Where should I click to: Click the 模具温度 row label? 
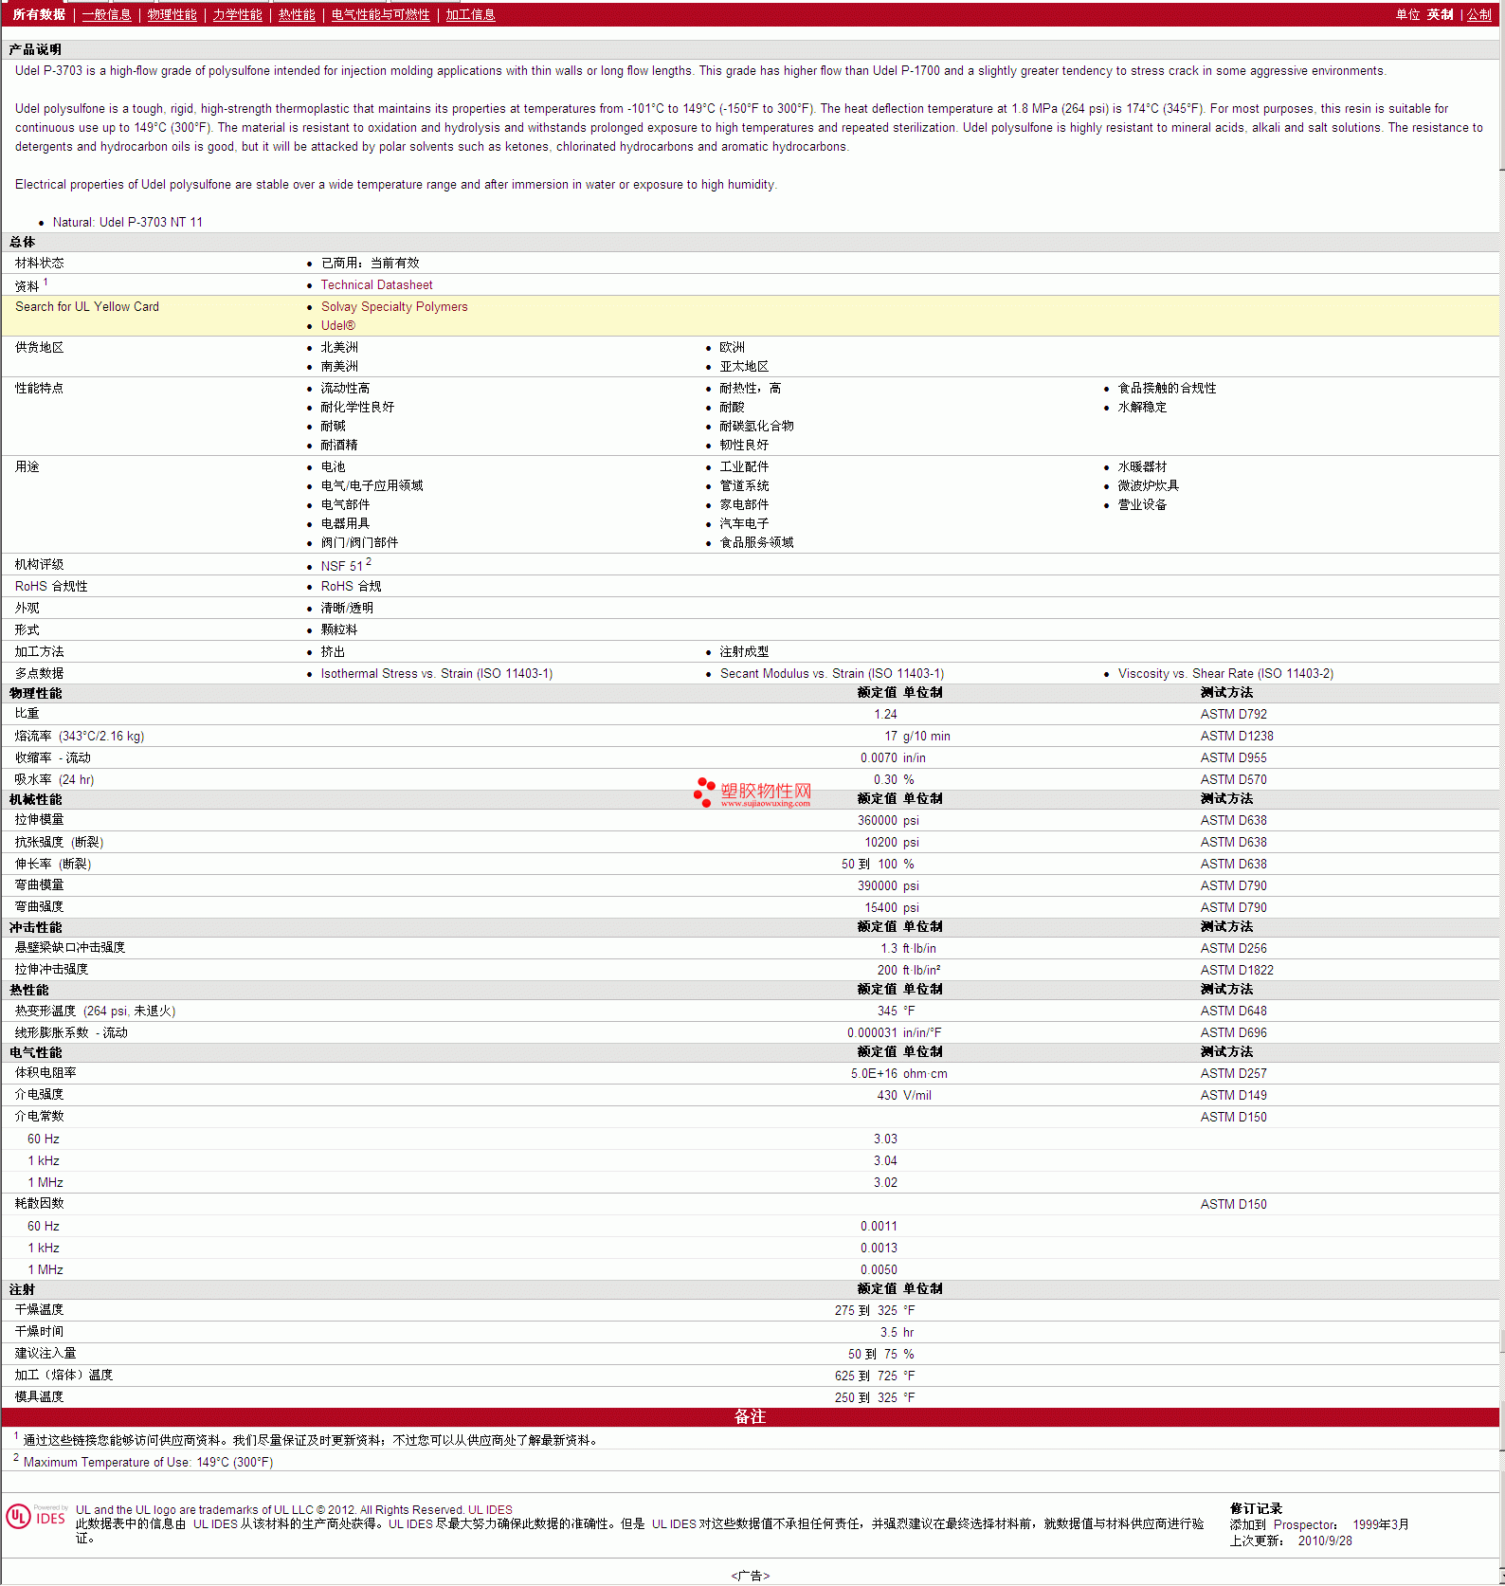40,1396
